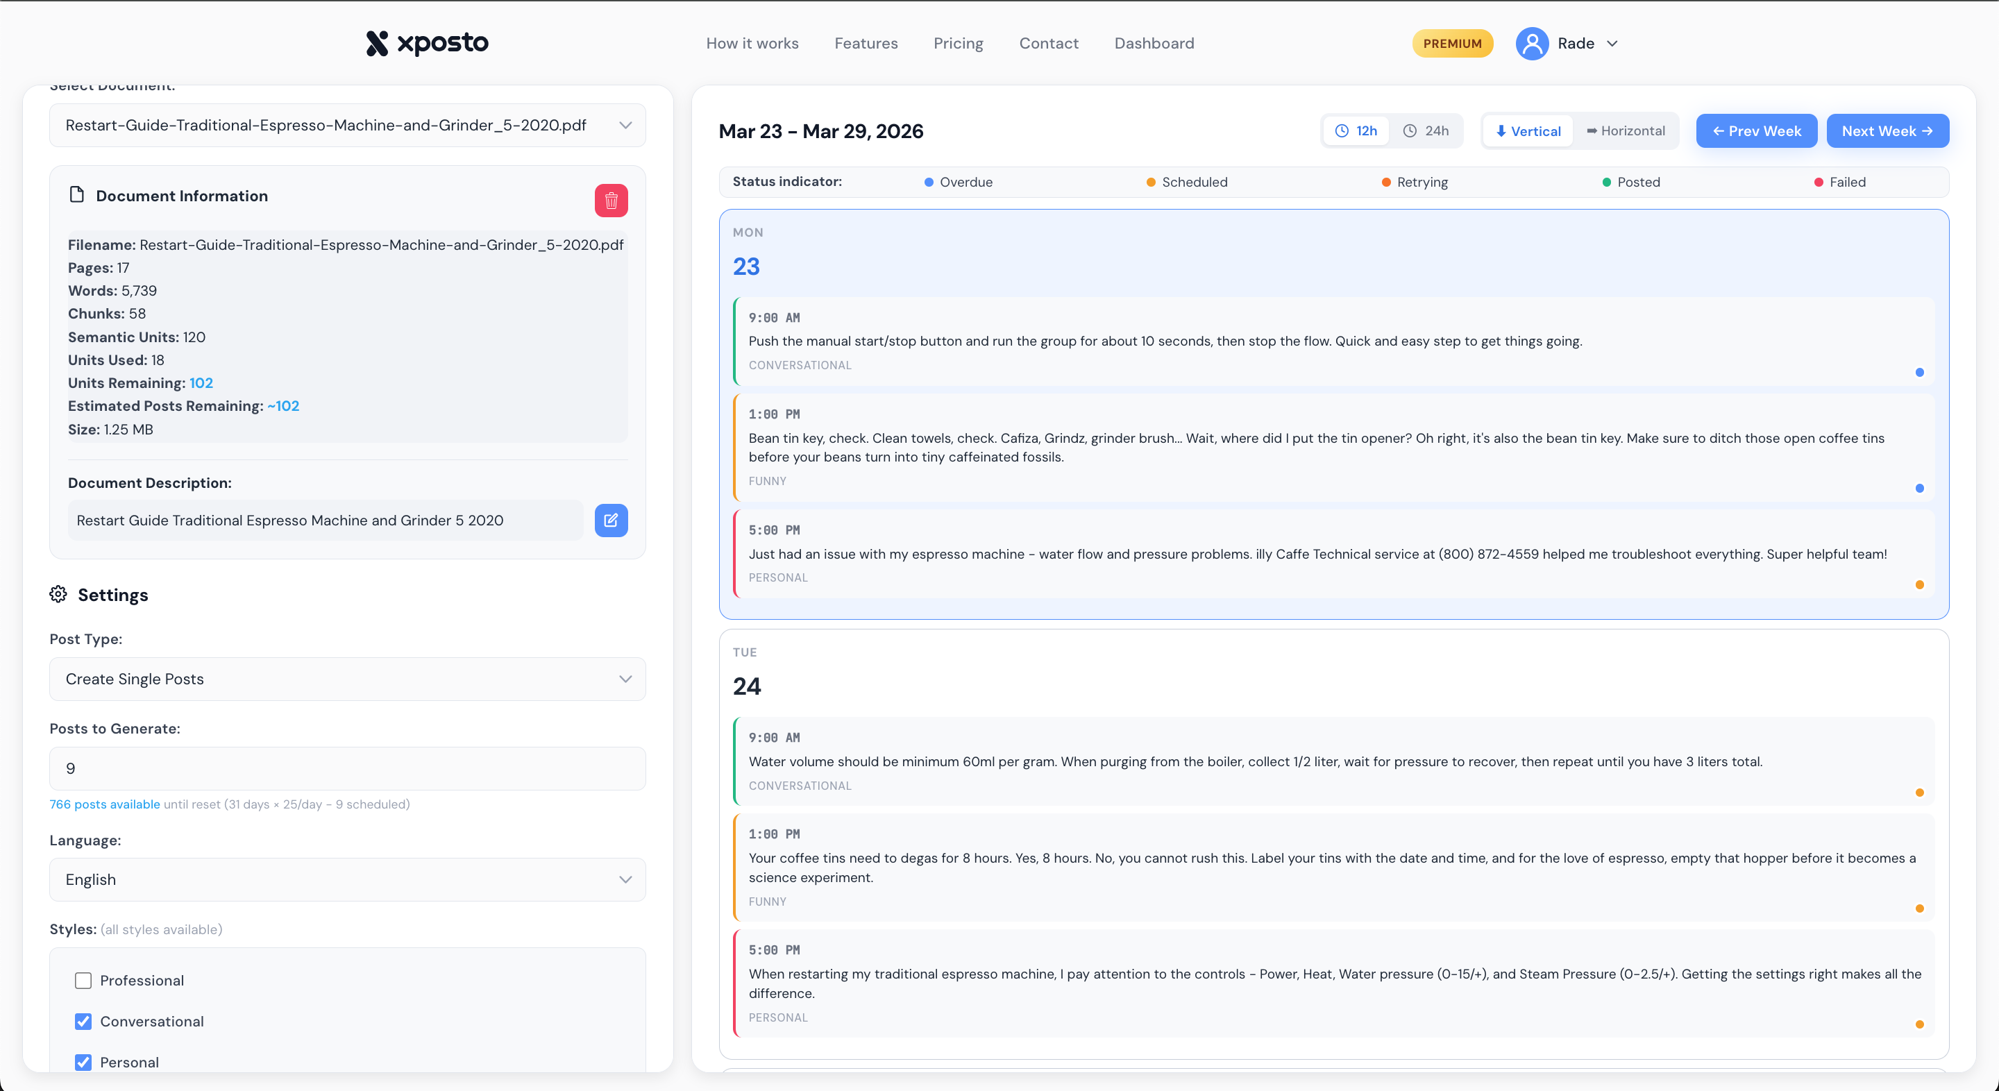The width and height of the screenshot is (1999, 1091).
Task: Click the red delete document trash icon
Action: 611,201
